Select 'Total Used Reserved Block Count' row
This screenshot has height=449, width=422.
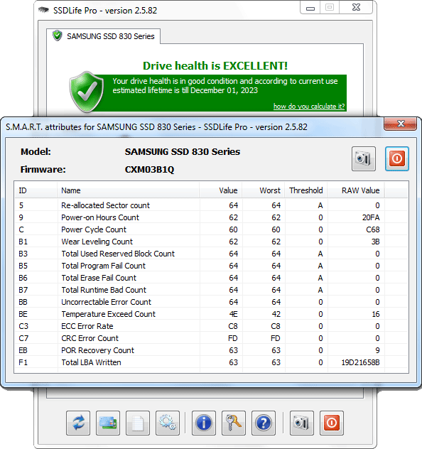click(x=211, y=254)
